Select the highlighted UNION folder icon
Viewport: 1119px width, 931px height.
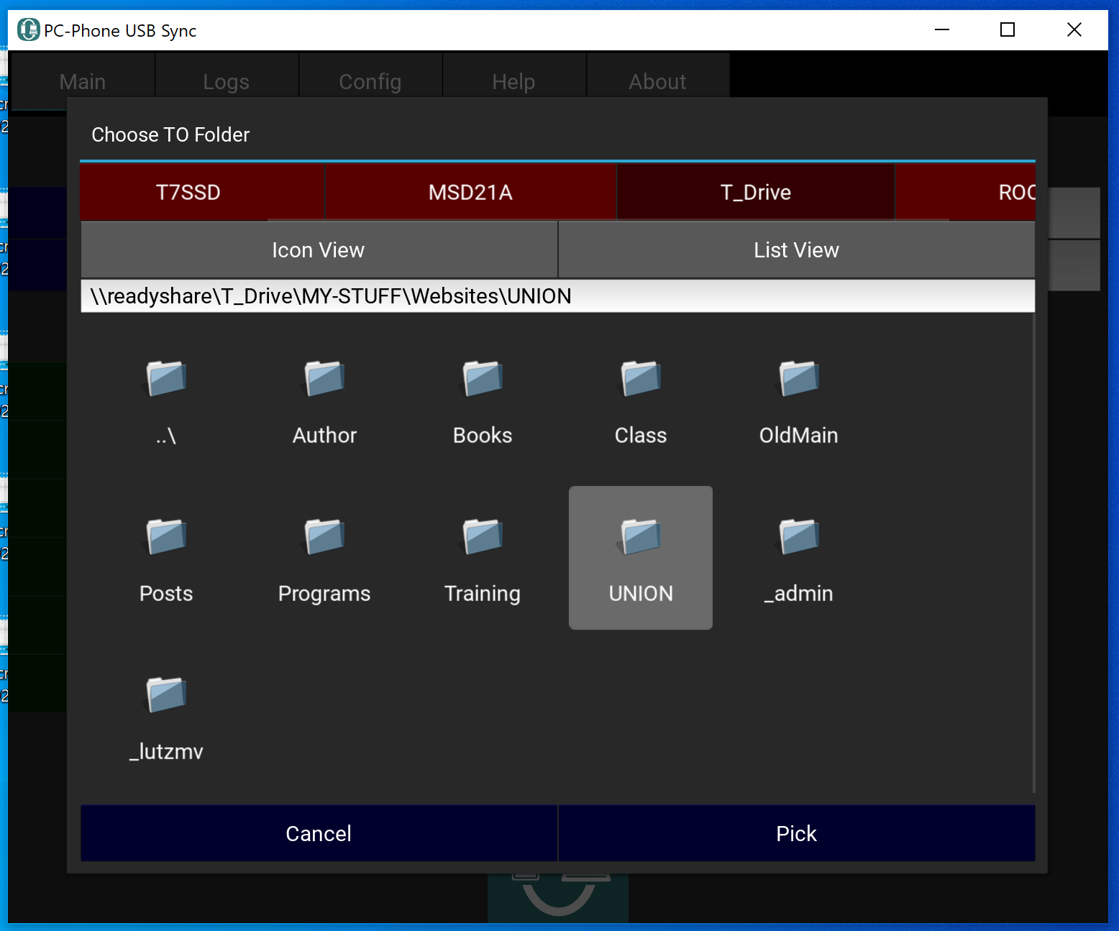[x=641, y=536]
